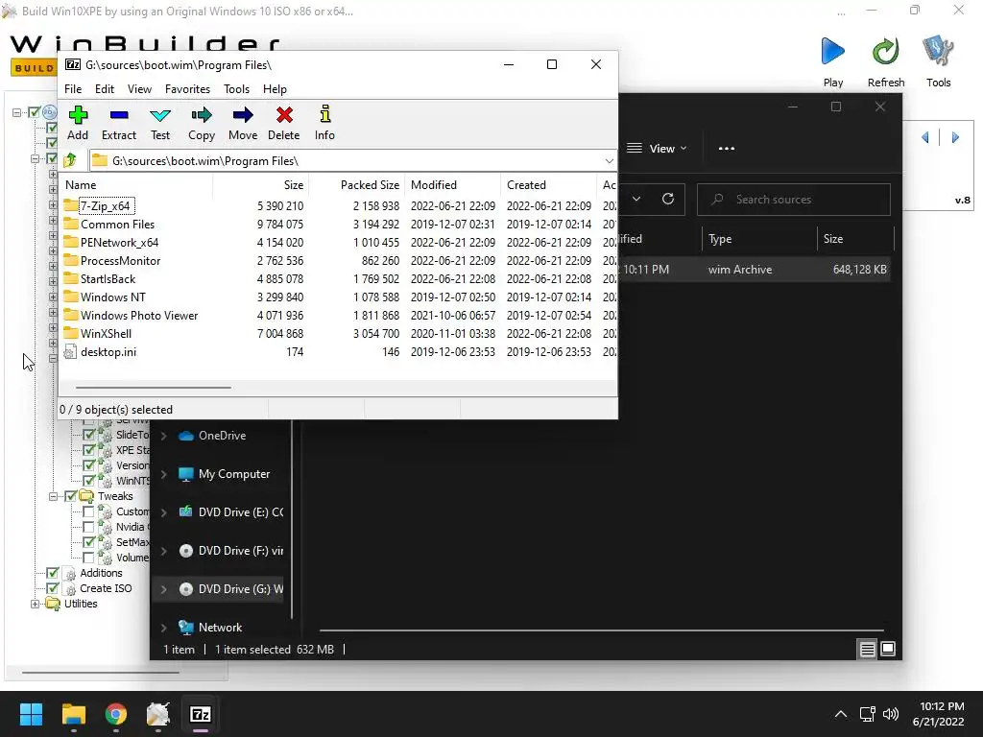Sort 7-Zip list by Packed Size column
The image size is (983, 737).
(x=357, y=185)
